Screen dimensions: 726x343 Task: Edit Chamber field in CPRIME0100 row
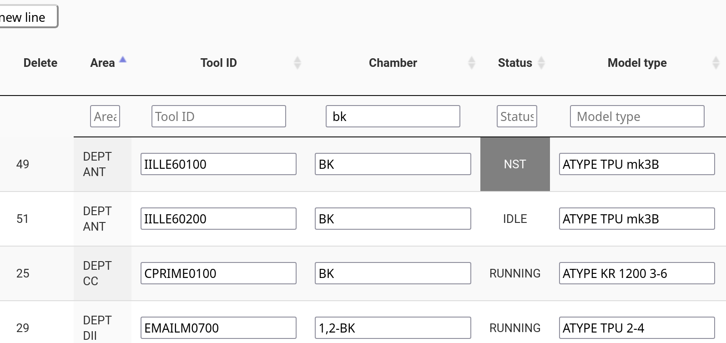pyautogui.click(x=393, y=273)
